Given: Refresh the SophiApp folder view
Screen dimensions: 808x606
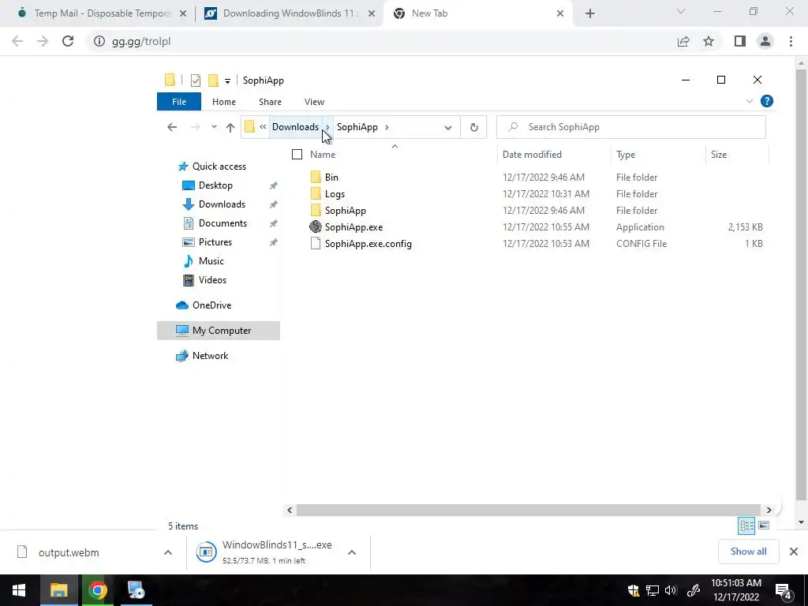Looking at the screenshot, I should 473,127.
